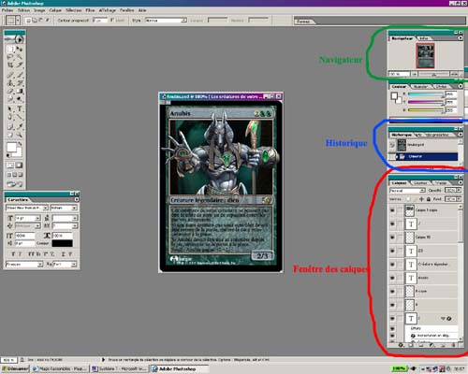Viewport: 468px width, 374px height.
Task: Switch to the Tracés tab
Action: pyautogui.click(x=441, y=183)
